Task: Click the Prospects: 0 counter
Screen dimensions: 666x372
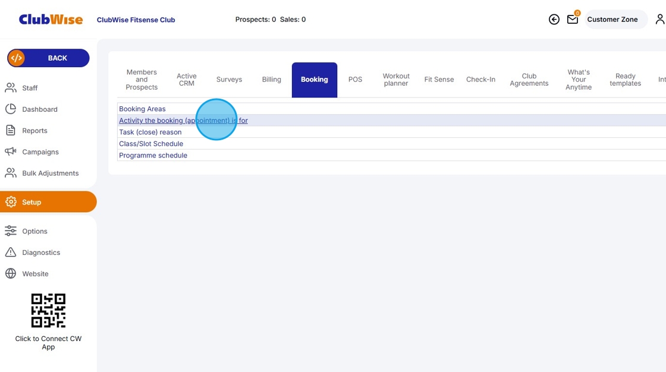Action: pos(256,20)
